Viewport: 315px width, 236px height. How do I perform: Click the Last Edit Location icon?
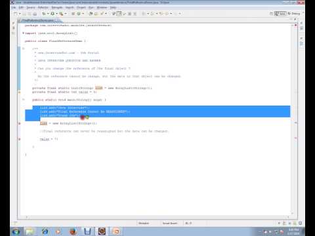[161, 14]
